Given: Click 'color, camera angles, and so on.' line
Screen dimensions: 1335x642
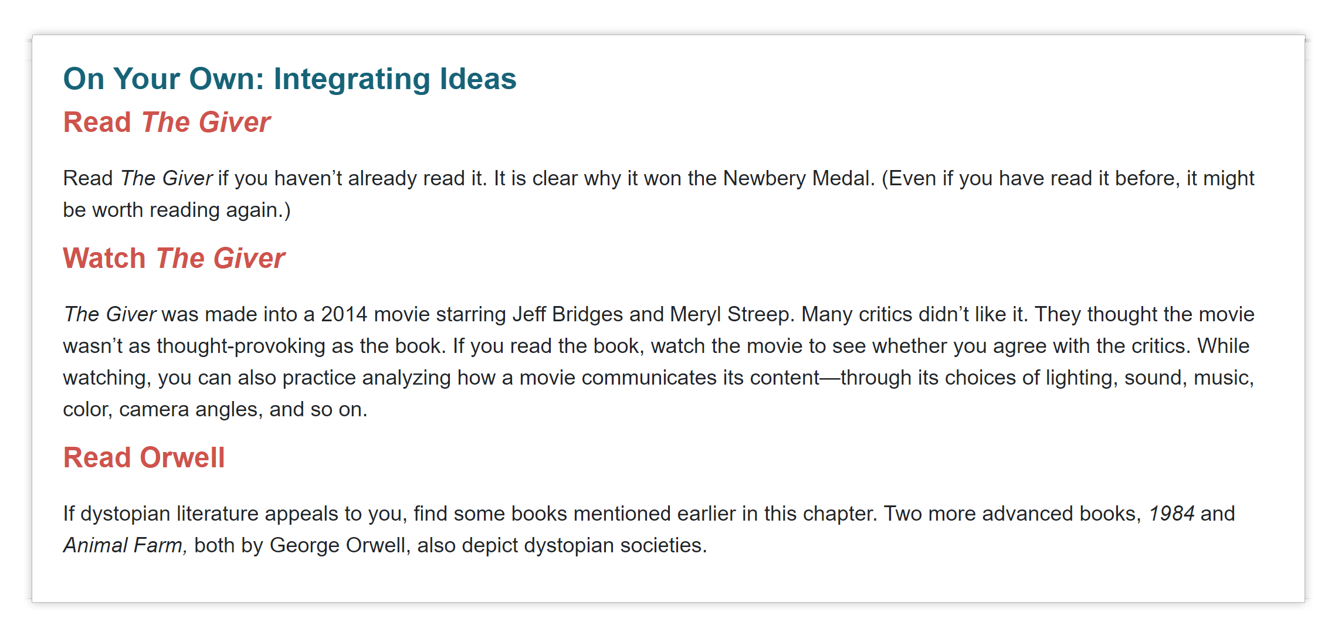Looking at the screenshot, I should (215, 409).
